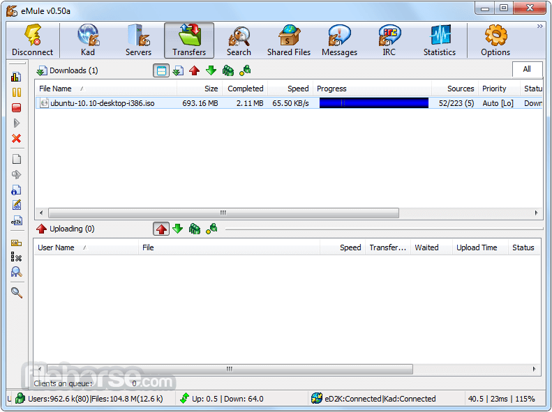Show downloads only view icon

178,70
